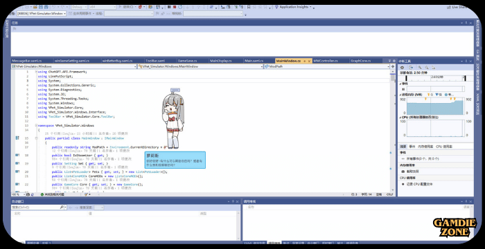Click the zoom out icon in diagnostic tools
This screenshot has width=485, height=249.
point(427,67)
